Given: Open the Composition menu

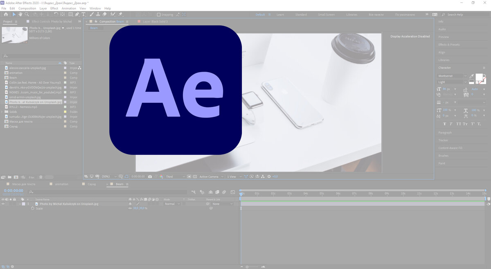Looking at the screenshot, I should (27, 8).
